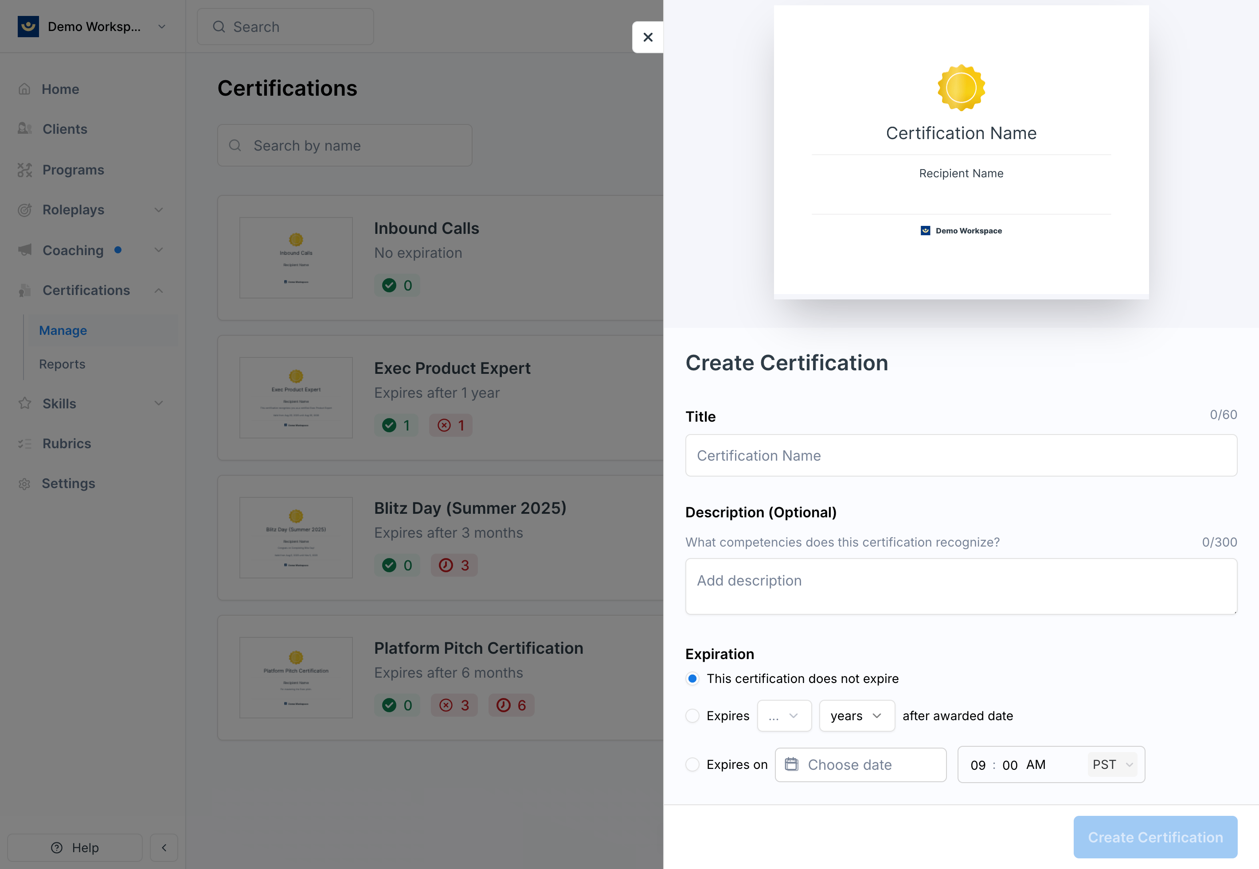Open the workspace switcher dropdown
This screenshot has height=869, width=1259.
pyautogui.click(x=161, y=27)
